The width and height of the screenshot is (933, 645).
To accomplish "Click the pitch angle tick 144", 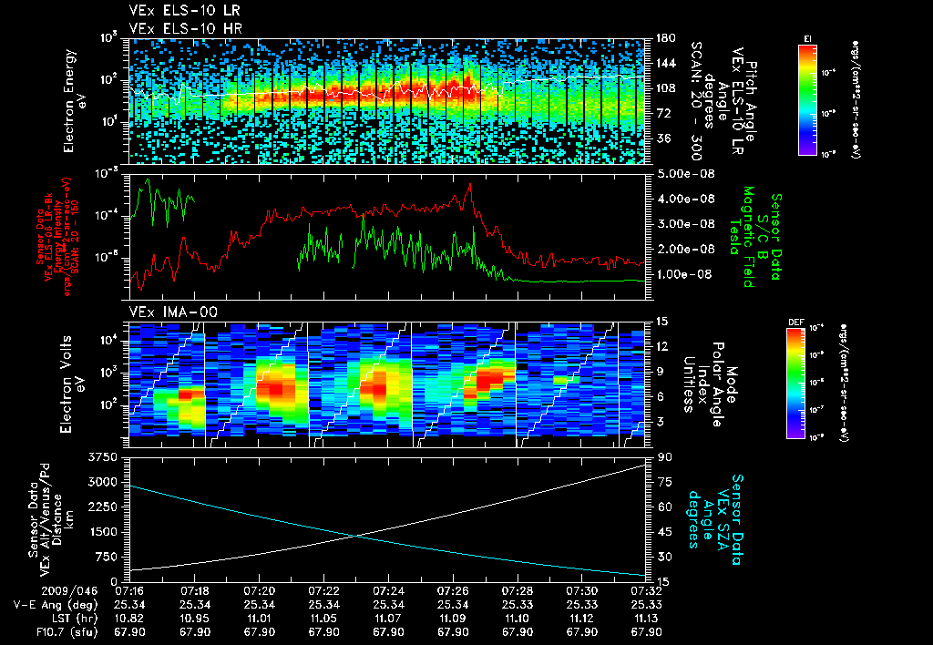I will point(665,63).
